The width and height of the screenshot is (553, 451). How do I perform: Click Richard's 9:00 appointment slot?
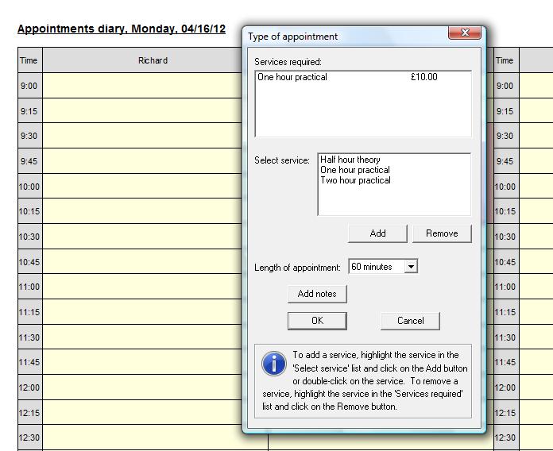click(x=141, y=86)
